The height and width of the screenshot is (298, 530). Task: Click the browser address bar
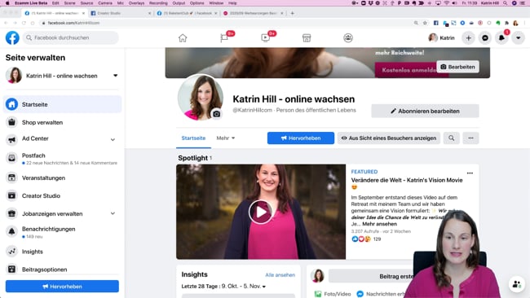pos(226,23)
